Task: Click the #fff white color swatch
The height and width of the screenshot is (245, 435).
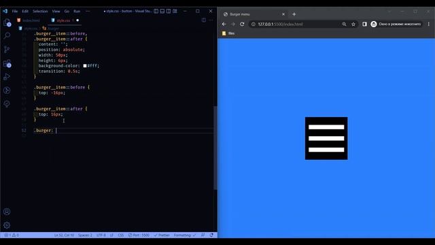Action: click(x=85, y=66)
